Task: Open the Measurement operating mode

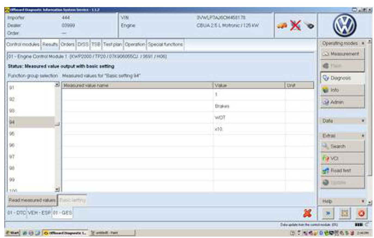Action: click(x=342, y=54)
